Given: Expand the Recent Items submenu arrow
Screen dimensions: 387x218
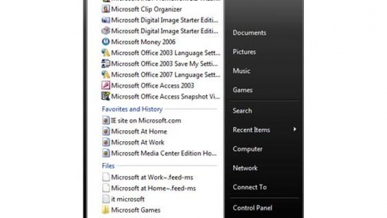Looking at the screenshot, I should pyautogui.click(x=295, y=129).
